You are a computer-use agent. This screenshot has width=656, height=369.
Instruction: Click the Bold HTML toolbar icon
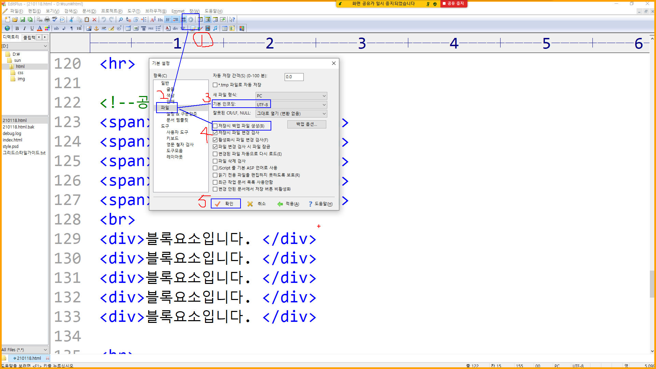tap(17, 28)
